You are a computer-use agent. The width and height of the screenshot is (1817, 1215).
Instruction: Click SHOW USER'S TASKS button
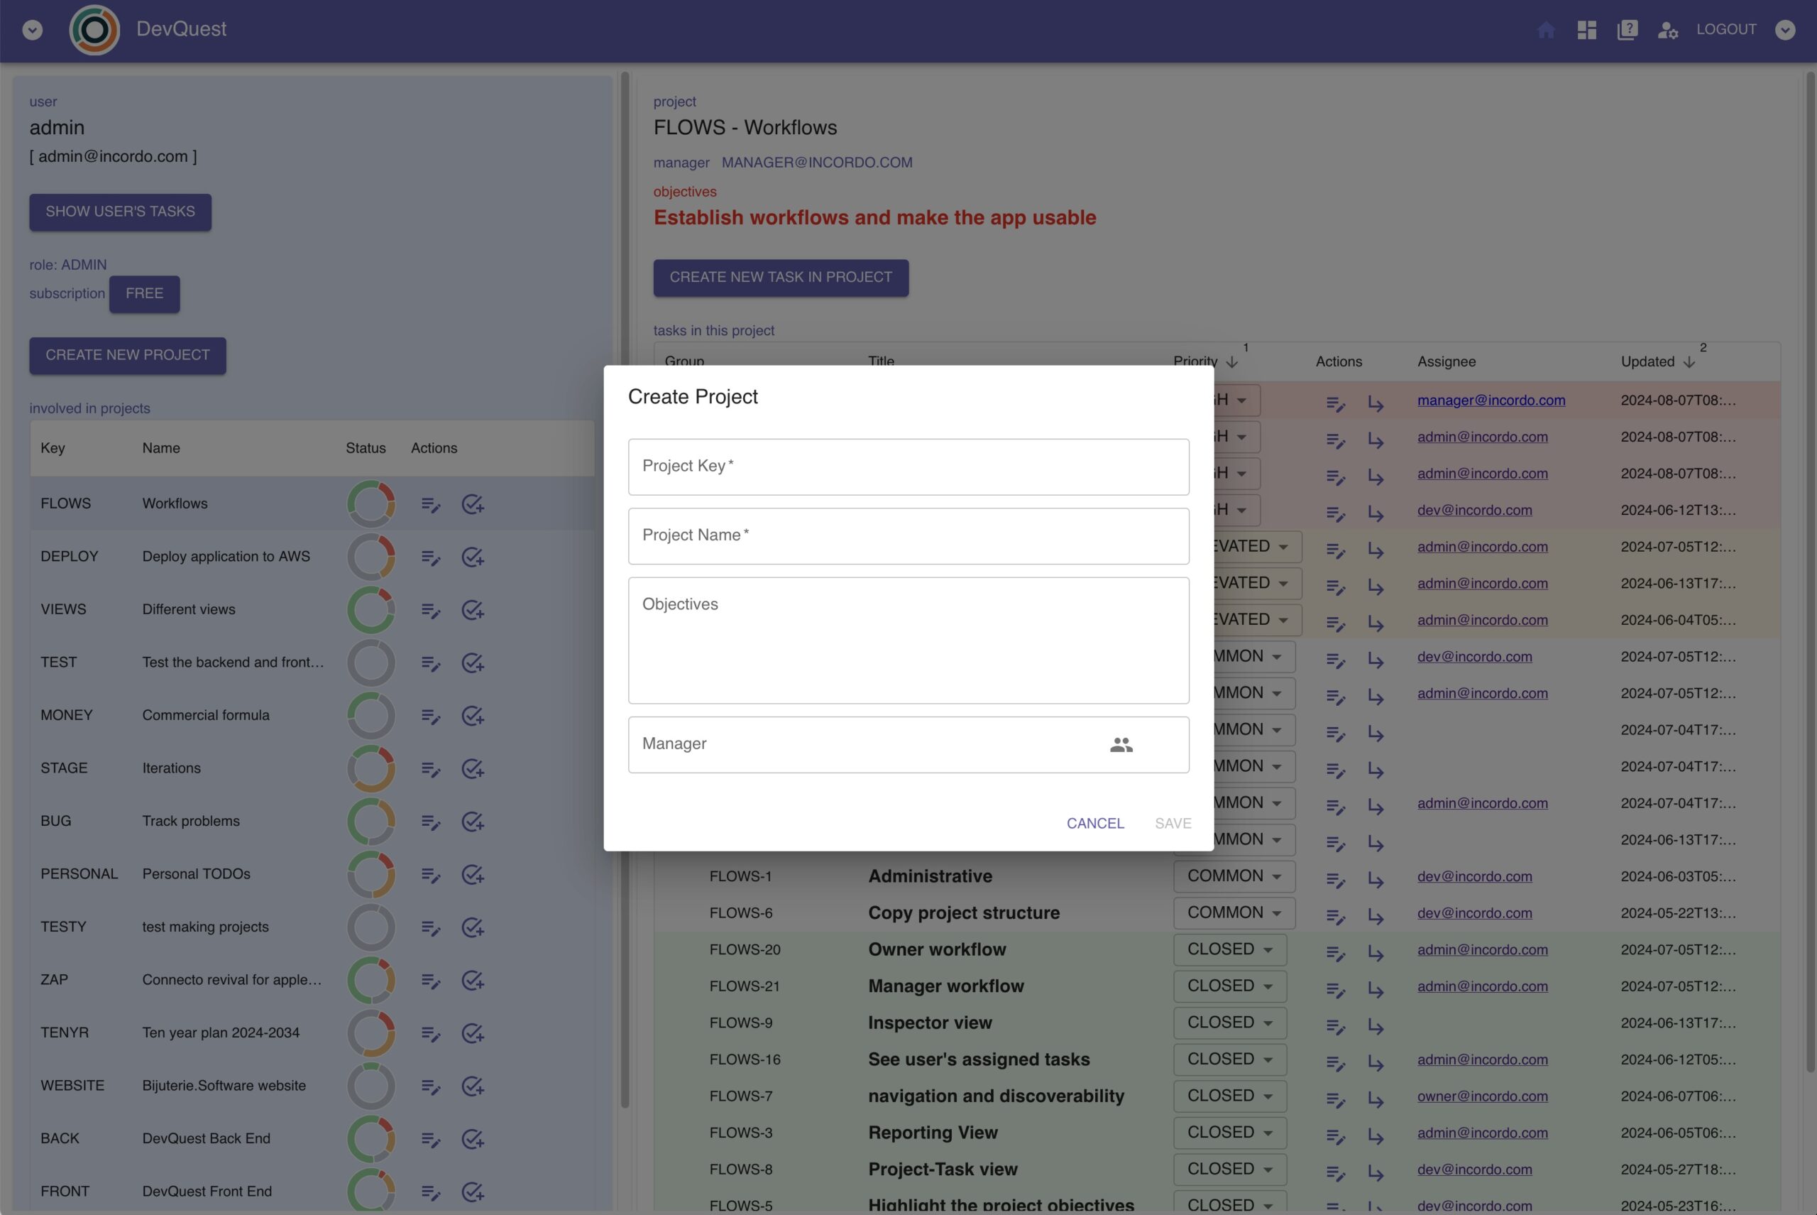pos(119,212)
